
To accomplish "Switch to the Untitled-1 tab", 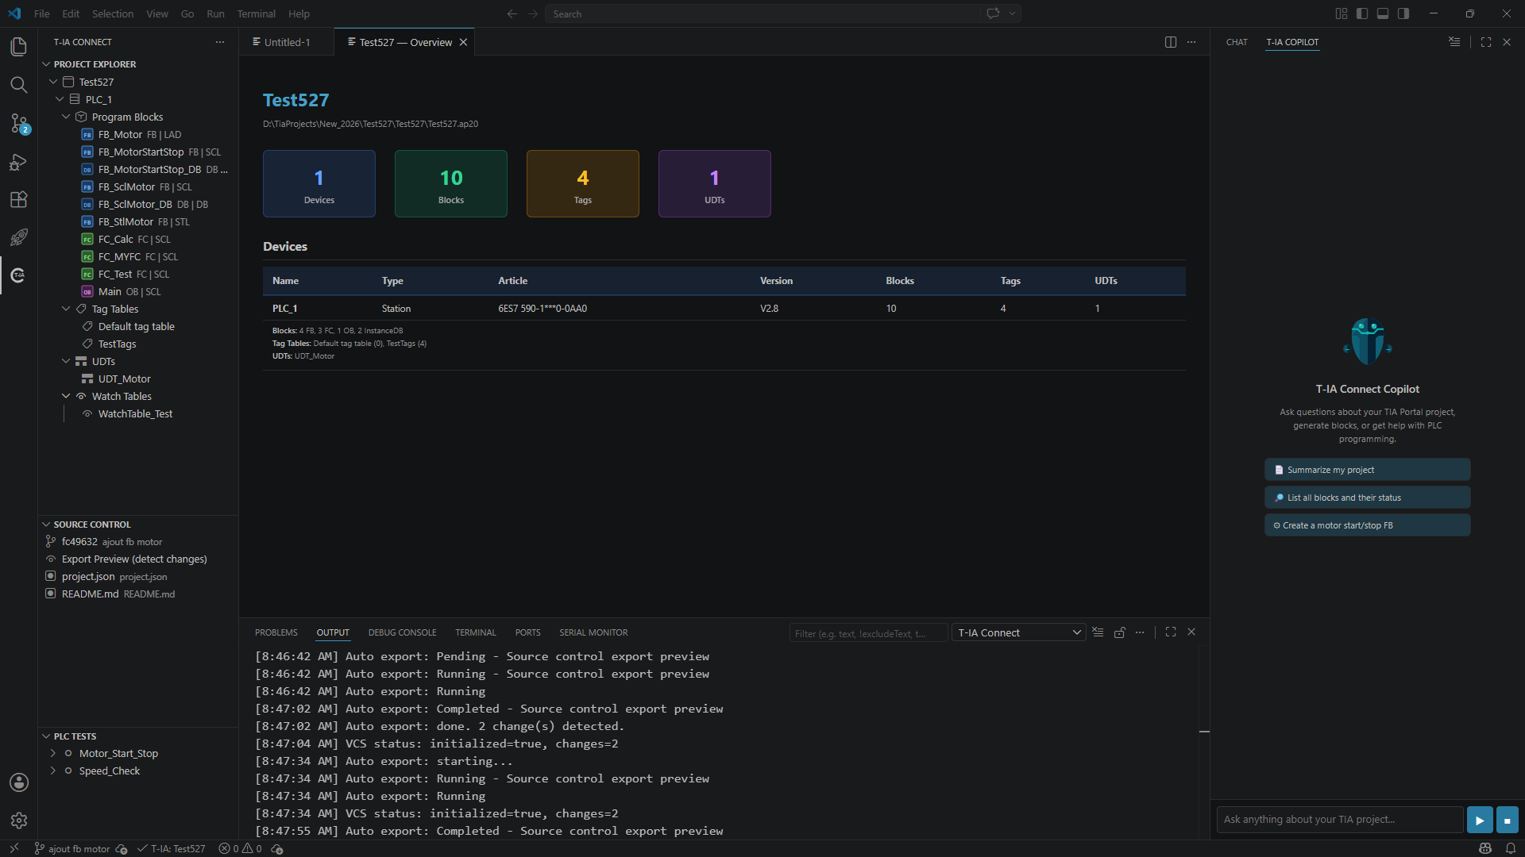I will 287,42.
